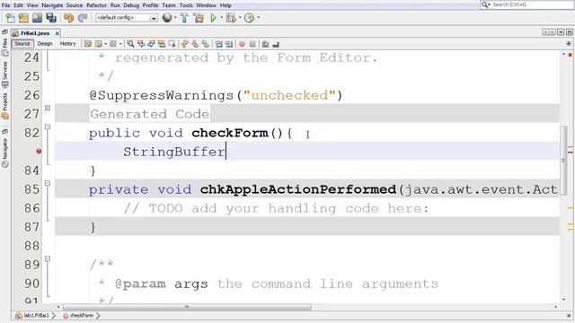Switch to Design view
Viewport: 575px width, 323px height.
point(45,44)
